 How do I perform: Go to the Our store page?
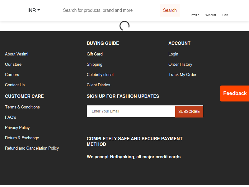13,65
